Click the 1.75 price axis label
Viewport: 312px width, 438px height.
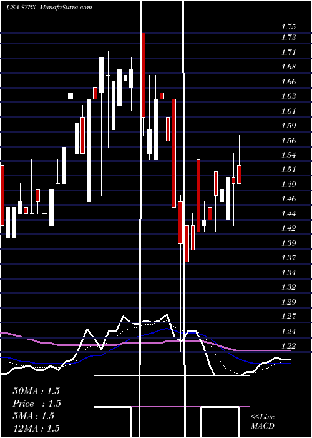288,27
